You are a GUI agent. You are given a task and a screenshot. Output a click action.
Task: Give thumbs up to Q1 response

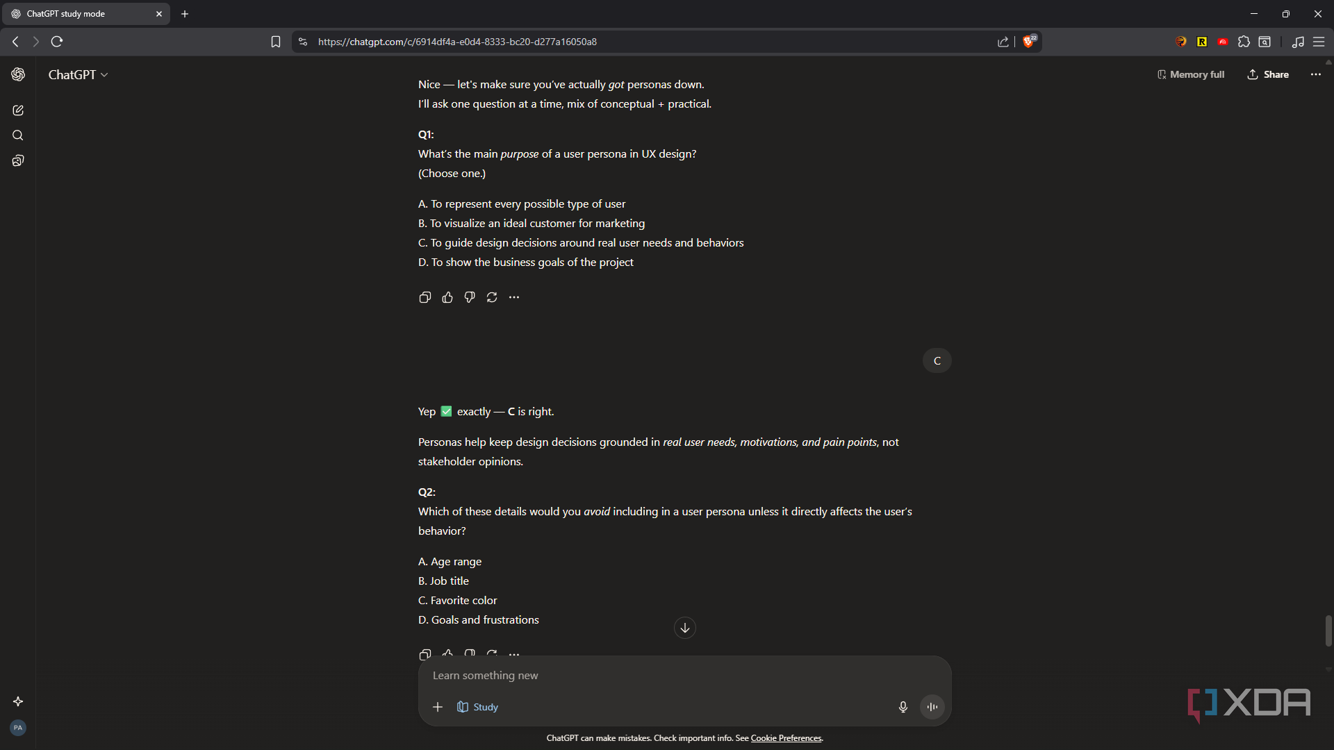447,297
